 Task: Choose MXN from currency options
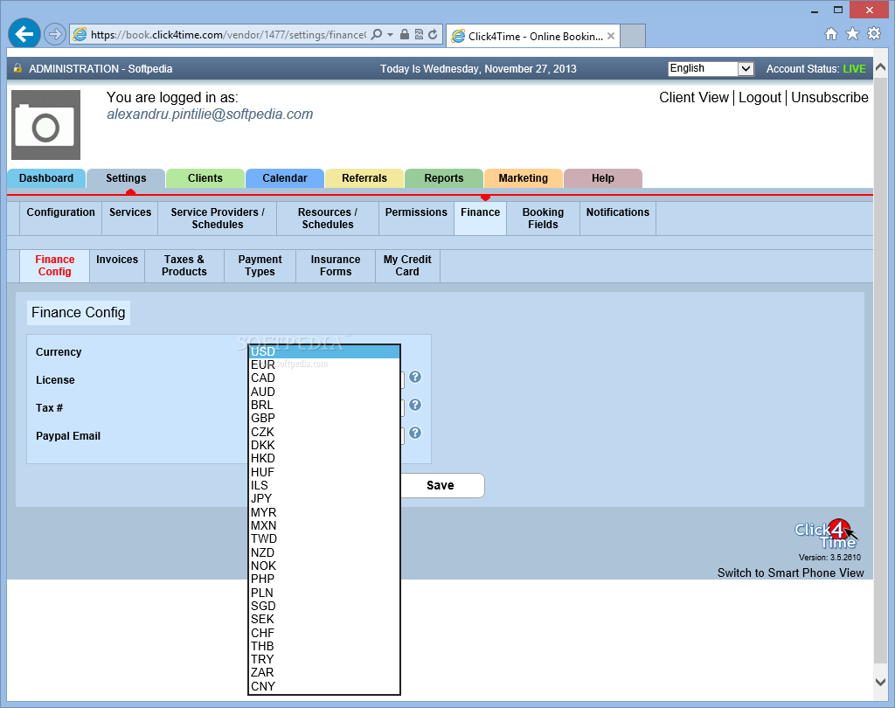click(324, 525)
